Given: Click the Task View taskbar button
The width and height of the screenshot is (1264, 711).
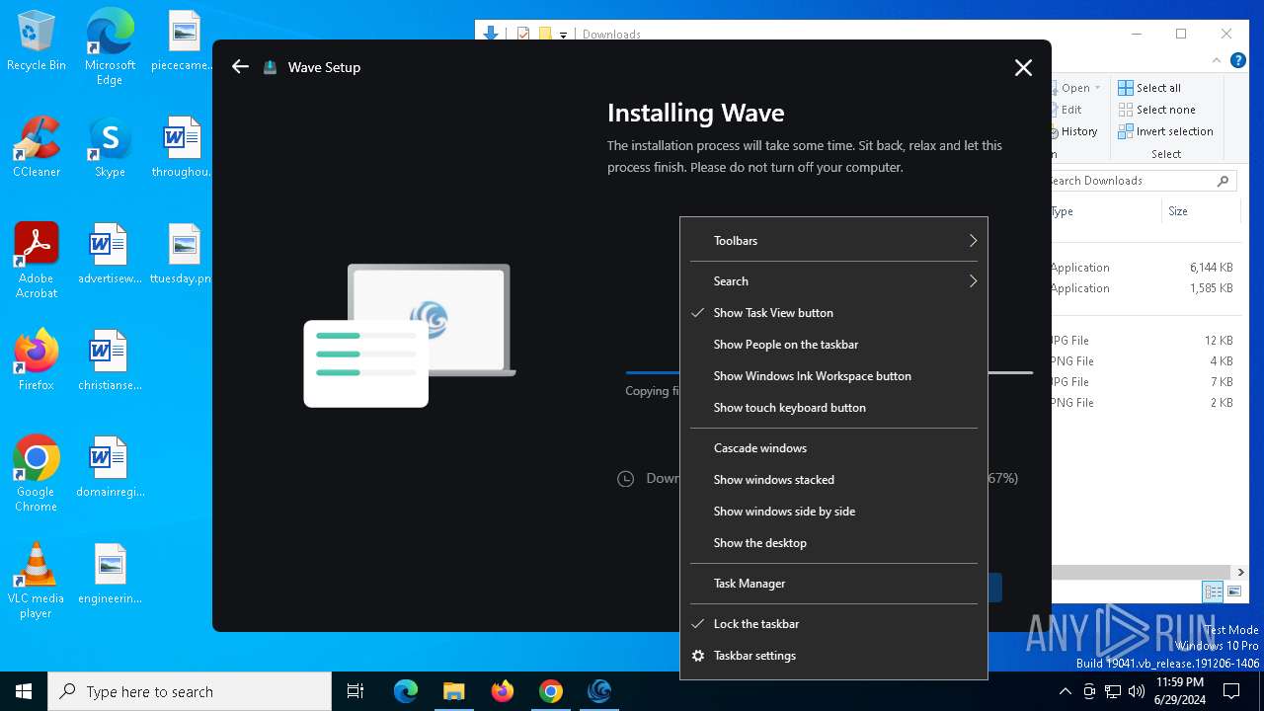Looking at the screenshot, I should 355,691.
